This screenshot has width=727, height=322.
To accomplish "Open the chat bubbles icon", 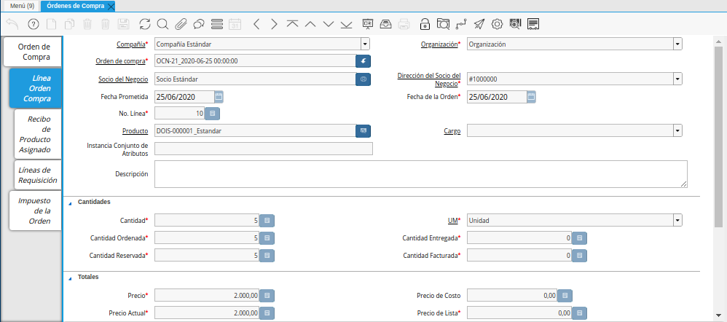I will (x=198, y=24).
